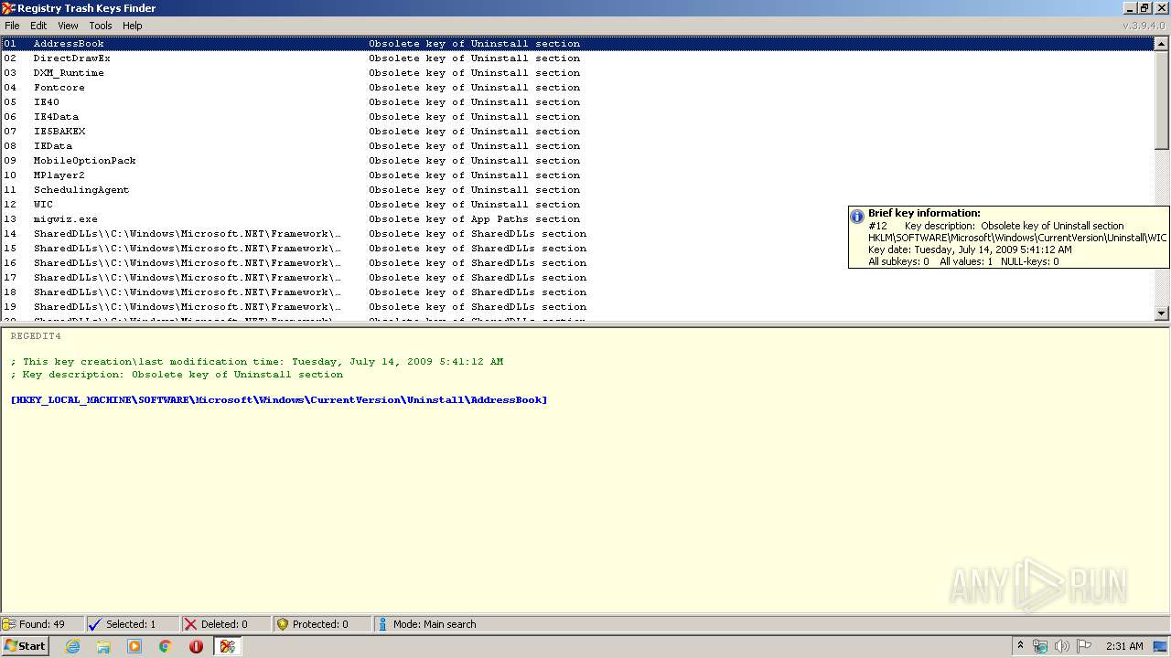The width and height of the screenshot is (1171, 658).
Task: Open the File menu
Action: tap(12, 26)
